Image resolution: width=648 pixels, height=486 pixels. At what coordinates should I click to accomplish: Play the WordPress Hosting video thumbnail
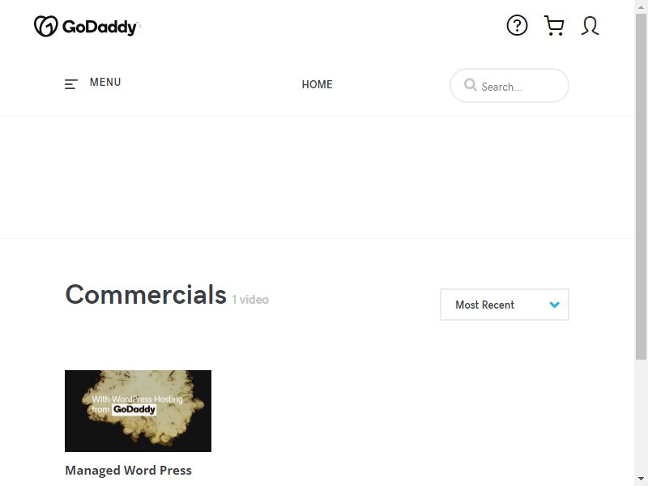pos(138,411)
